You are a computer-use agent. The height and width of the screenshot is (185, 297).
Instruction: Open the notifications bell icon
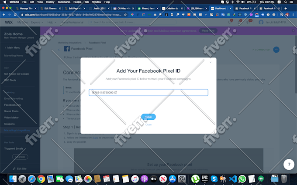239,22
